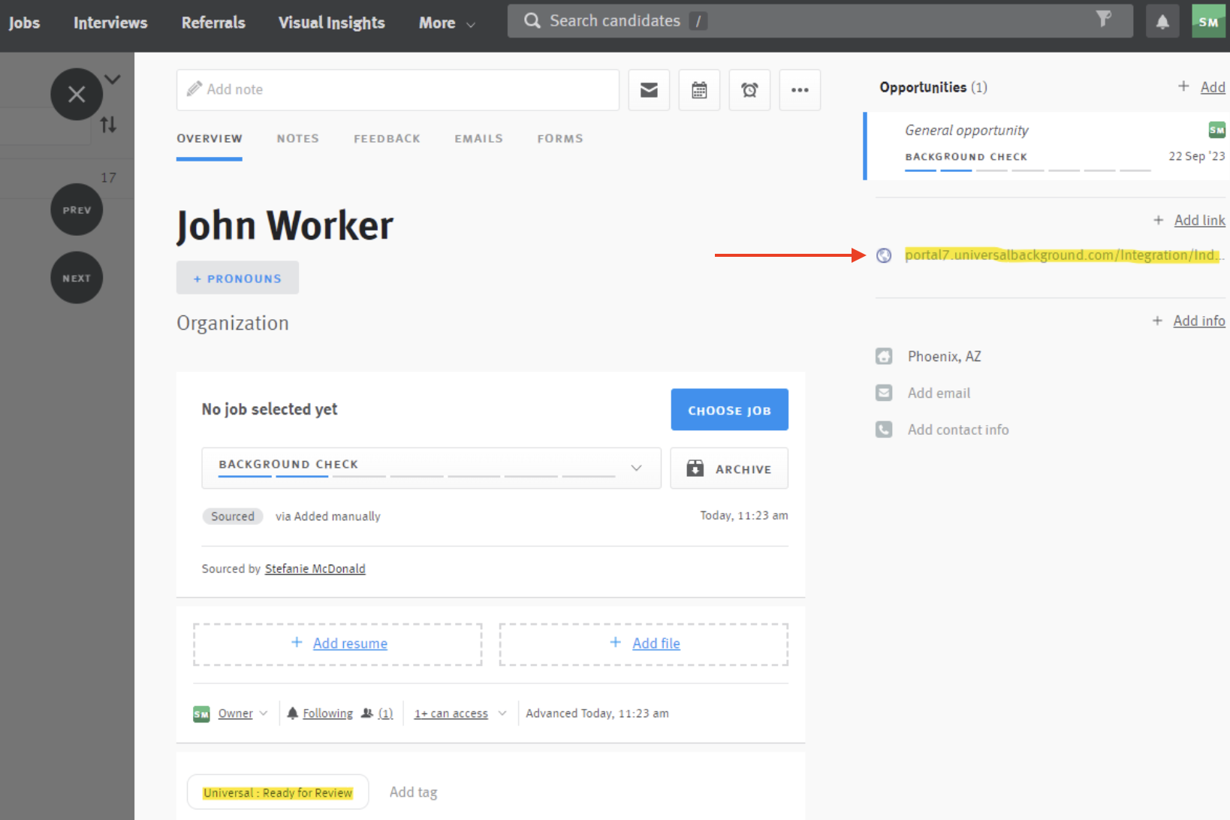Open the Interviews menu item
This screenshot has width=1230, height=820.
click(110, 23)
